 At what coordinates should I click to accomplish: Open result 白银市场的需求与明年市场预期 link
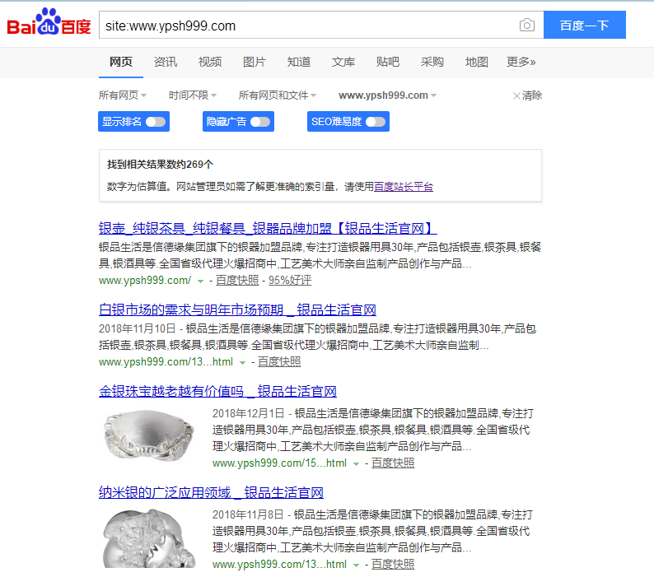(x=237, y=309)
